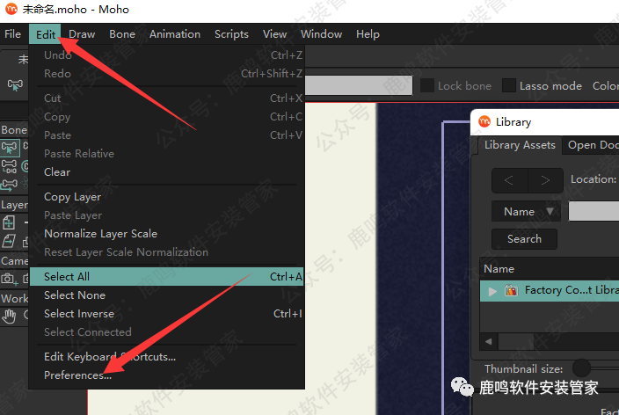Switch to the Library Assets tab
The height and width of the screenshot is (415, 619).
coord(520,145)
